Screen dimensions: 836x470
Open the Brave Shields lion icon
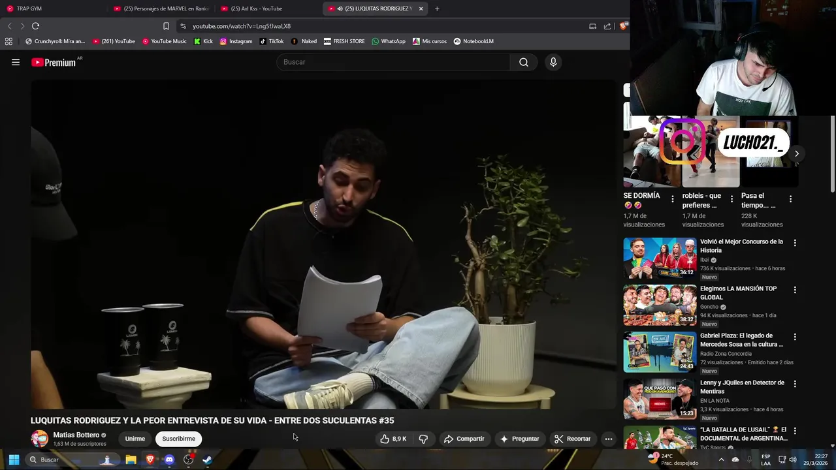624,26
